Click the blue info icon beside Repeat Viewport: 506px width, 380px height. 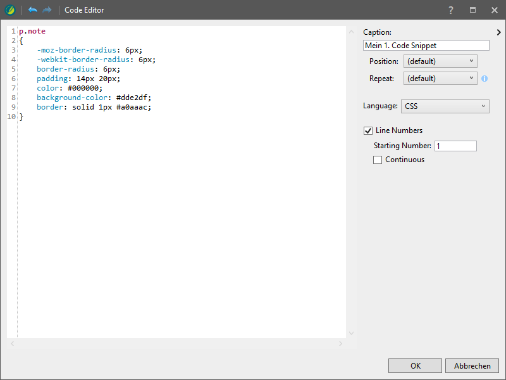point(484,79)
